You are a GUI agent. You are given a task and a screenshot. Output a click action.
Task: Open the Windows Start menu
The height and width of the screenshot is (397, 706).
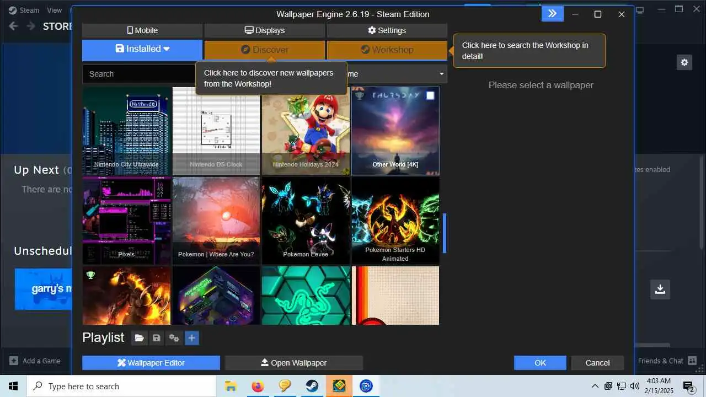click(x=13, y=386)
